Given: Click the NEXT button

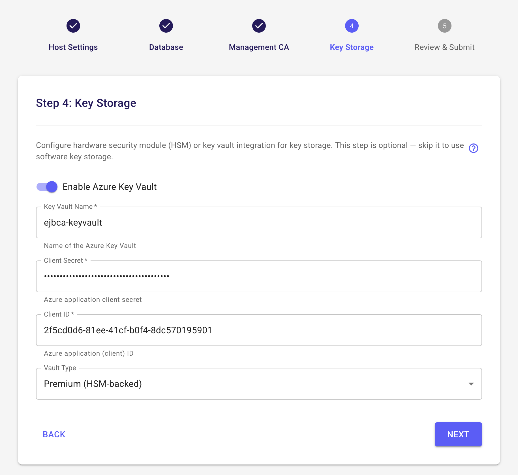Looking at the screenshot, I should [458, 434].
